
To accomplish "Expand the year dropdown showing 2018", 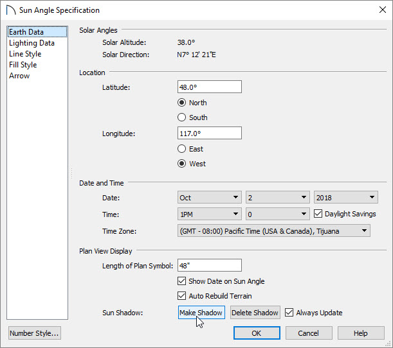I will point(346,197).
